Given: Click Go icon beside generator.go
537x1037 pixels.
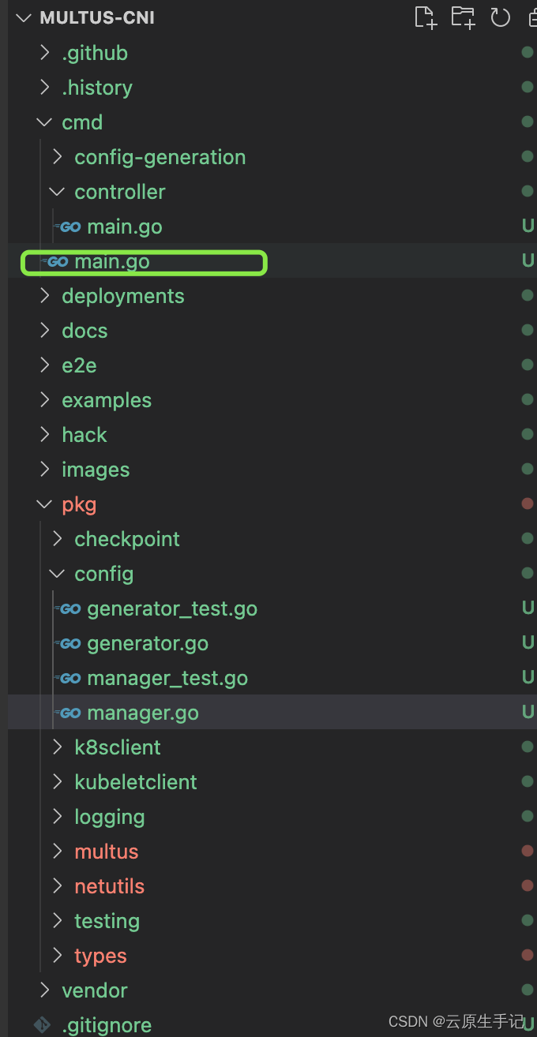Looking at the screenshot, I should coord(70,643).
